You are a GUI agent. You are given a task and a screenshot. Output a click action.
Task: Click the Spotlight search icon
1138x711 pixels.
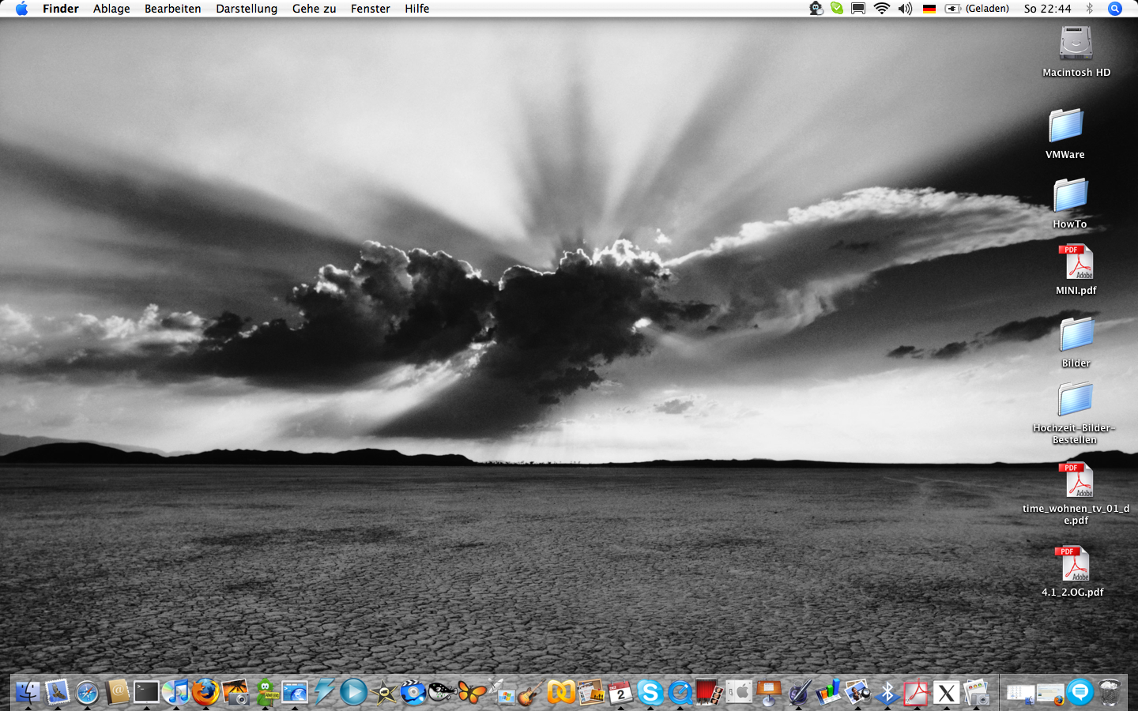pyautogui.click(x=1115, y=9)
